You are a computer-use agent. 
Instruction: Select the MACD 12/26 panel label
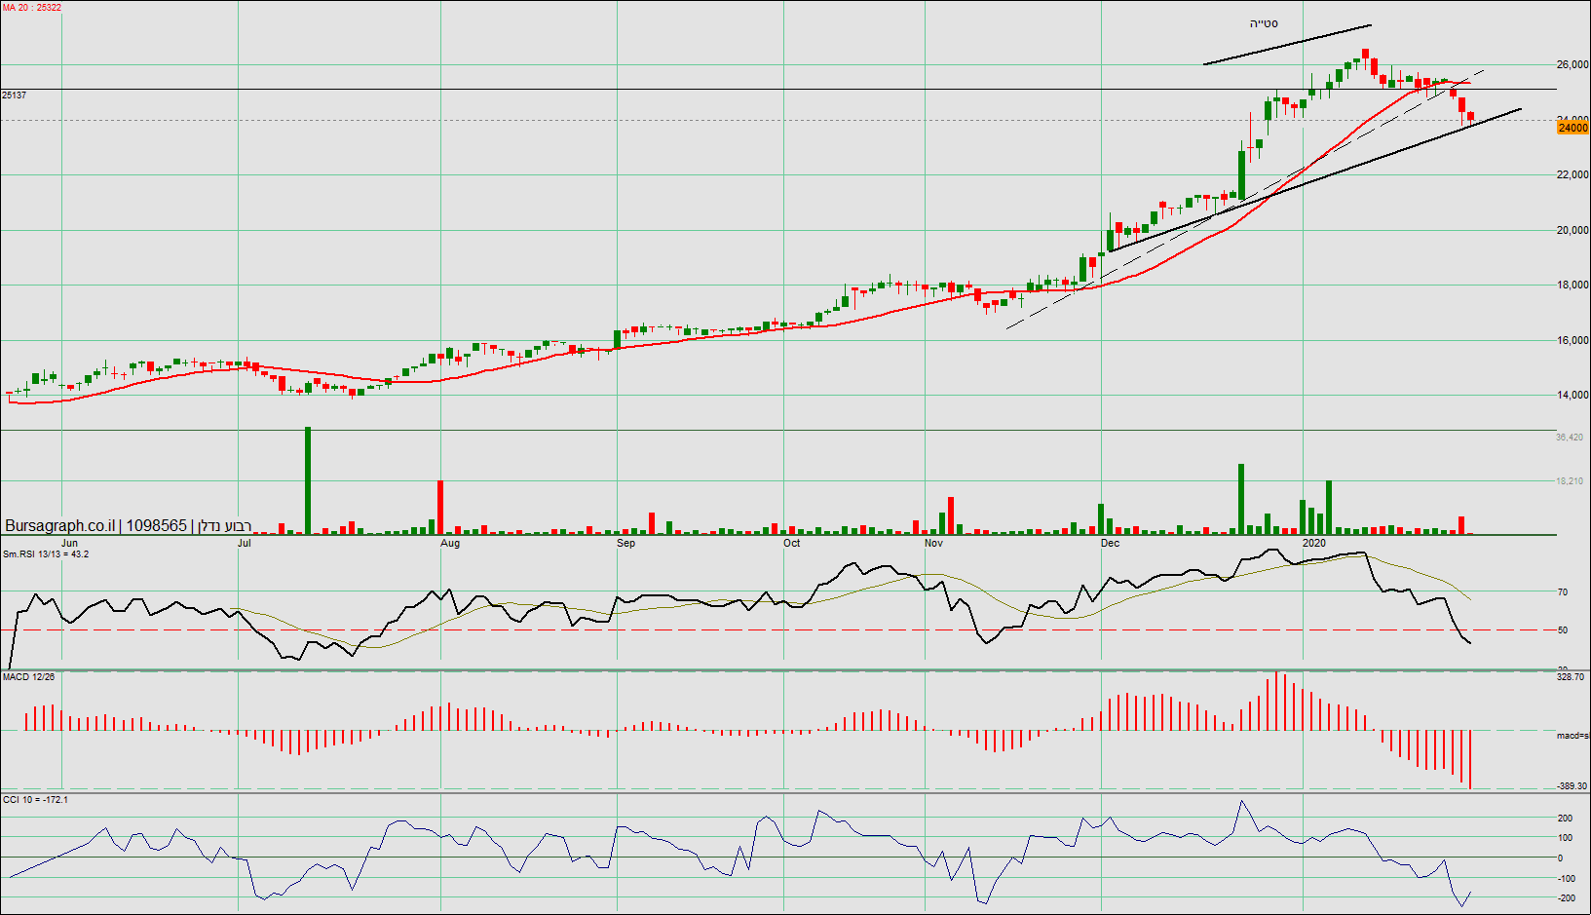pyautogui.click(x=29, y=676)
